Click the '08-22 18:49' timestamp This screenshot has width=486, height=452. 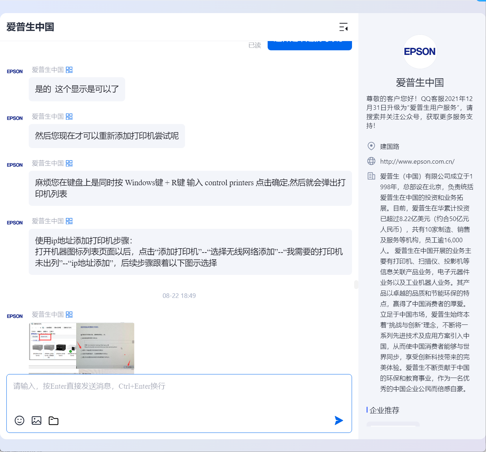pos(179,296)
